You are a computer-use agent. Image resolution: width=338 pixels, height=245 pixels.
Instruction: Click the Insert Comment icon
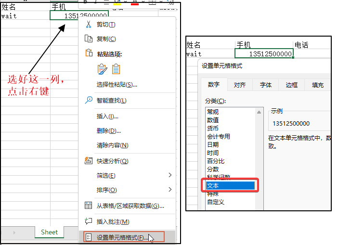pyautogui.click(x=88, y=221)
